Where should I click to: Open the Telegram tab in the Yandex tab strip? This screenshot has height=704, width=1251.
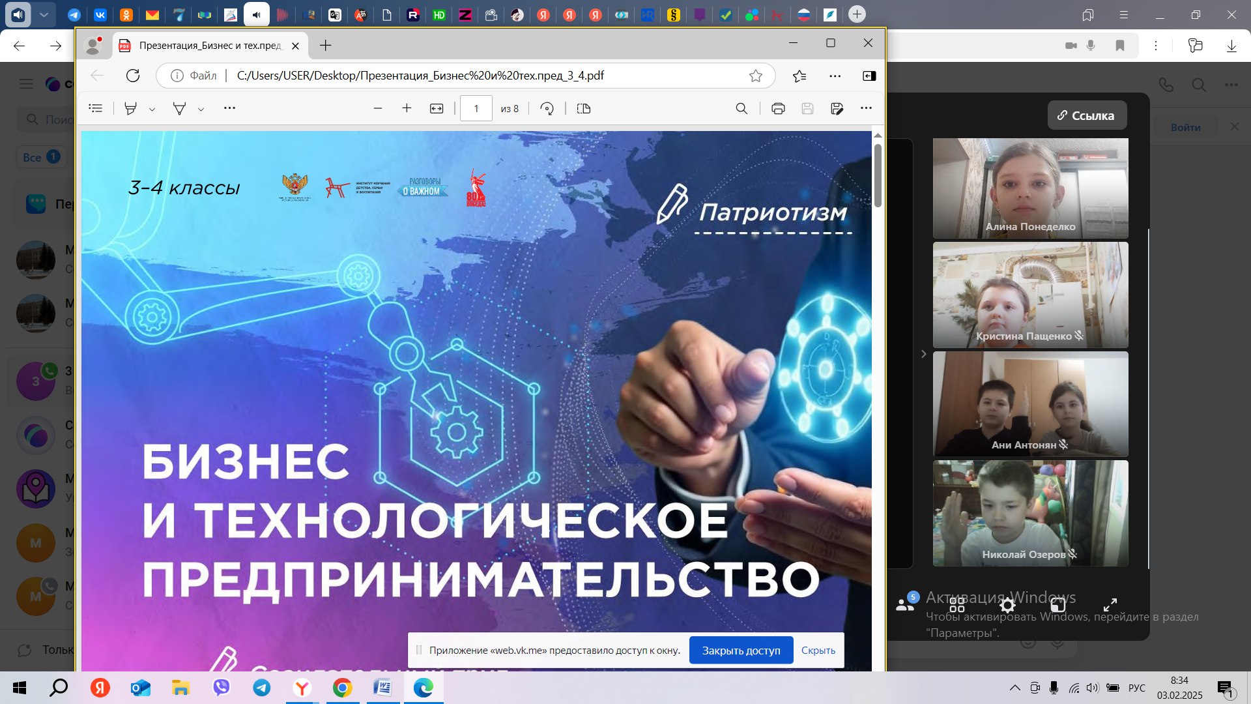point(74,14)
